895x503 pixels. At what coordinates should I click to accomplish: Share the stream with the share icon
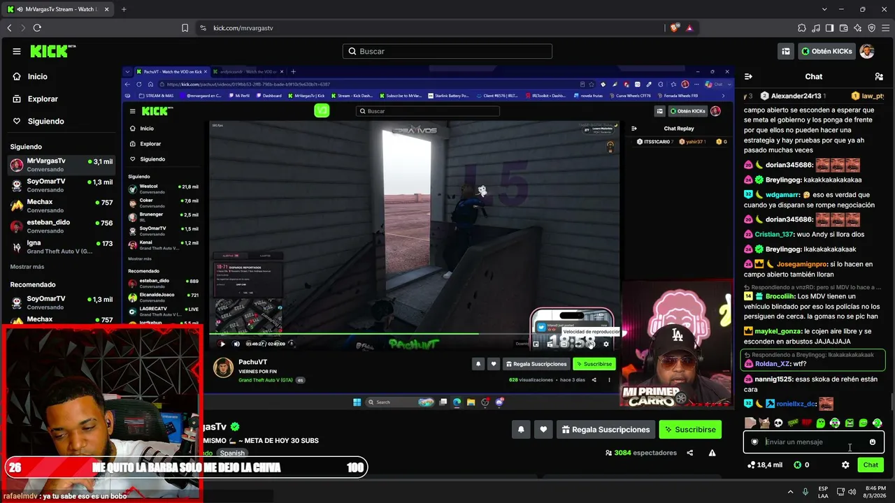[x=690, y=453]
